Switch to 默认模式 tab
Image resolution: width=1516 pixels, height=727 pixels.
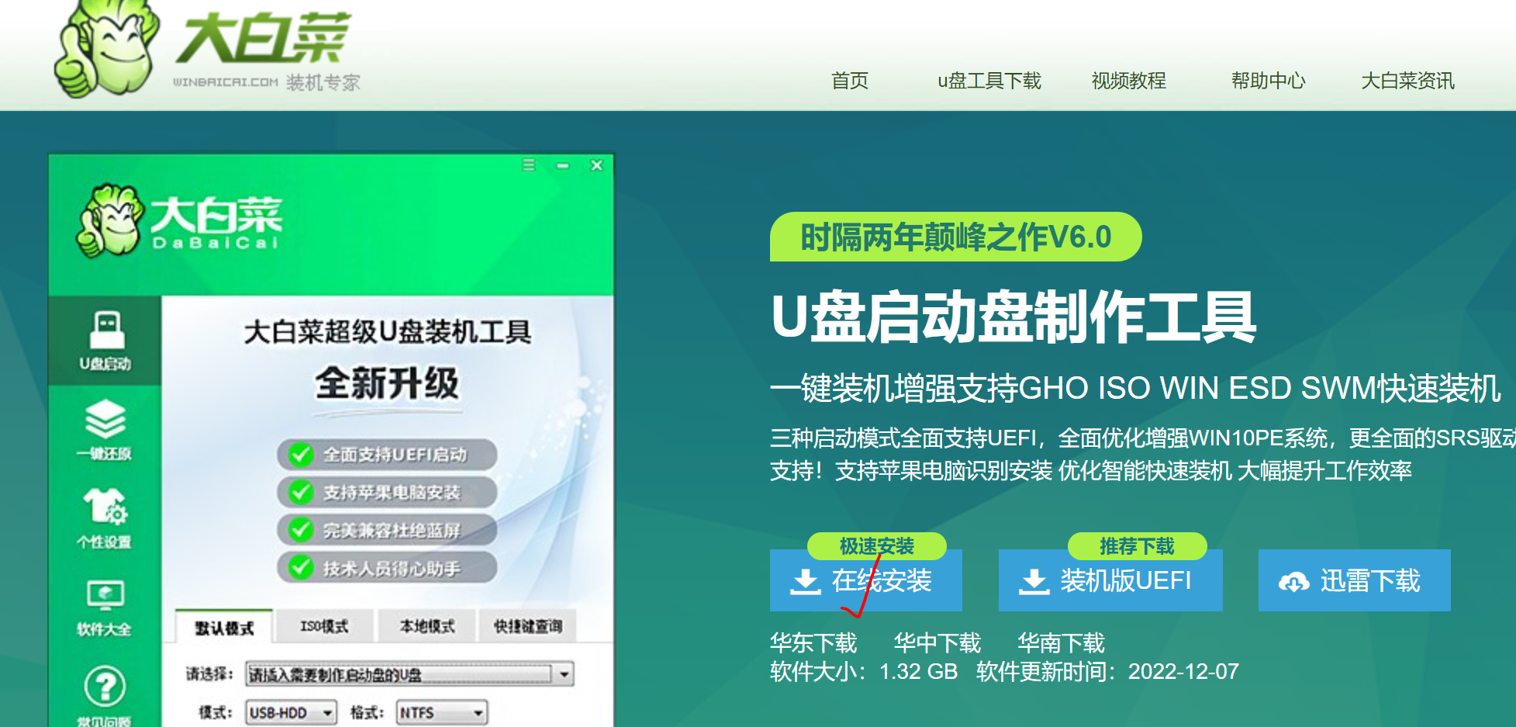click(224, 627)
